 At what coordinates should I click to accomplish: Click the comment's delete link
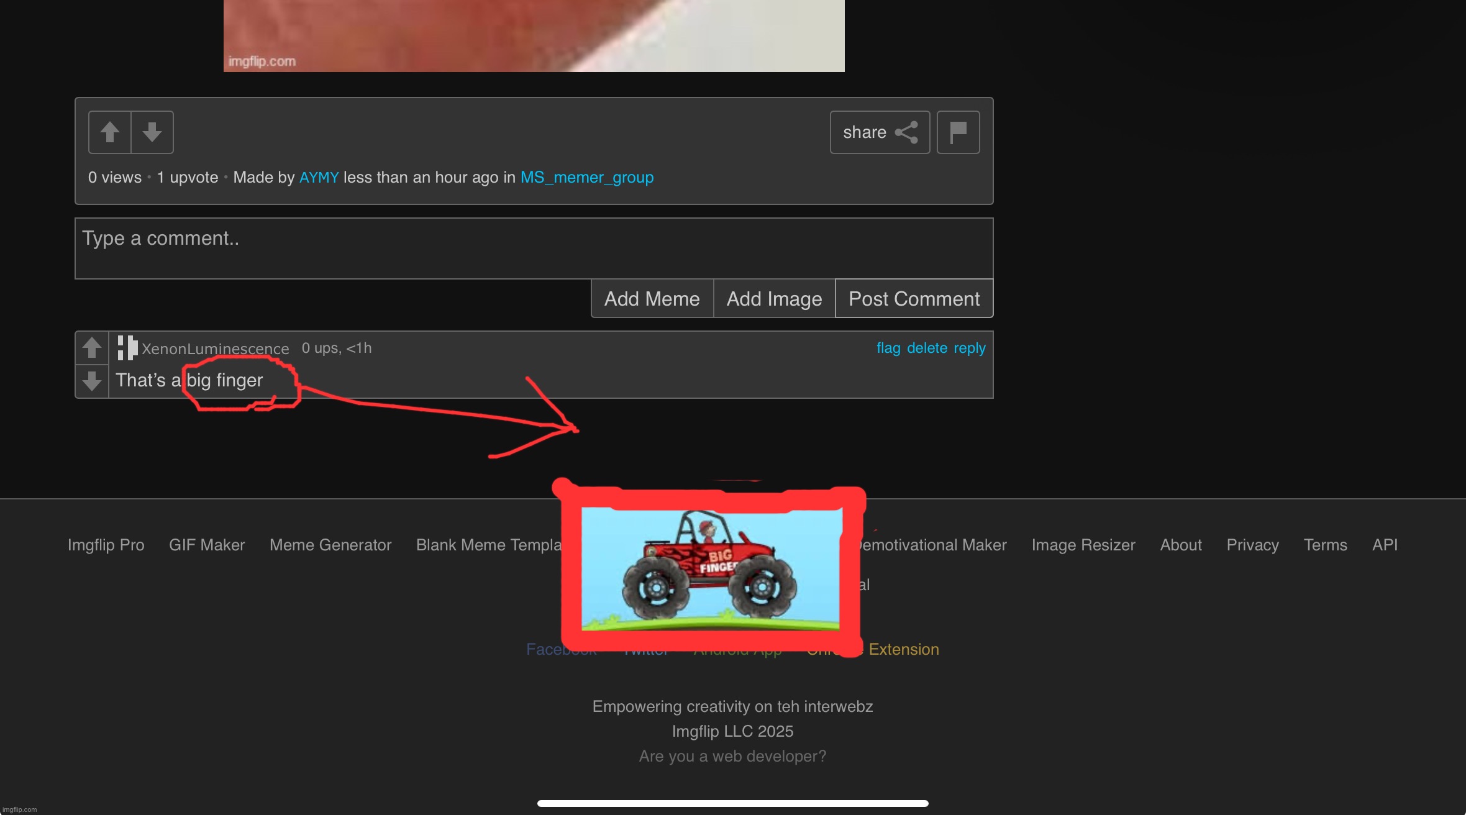[927, 348]
